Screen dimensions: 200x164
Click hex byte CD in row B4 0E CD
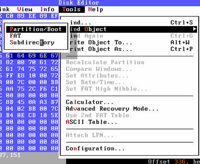32,115
